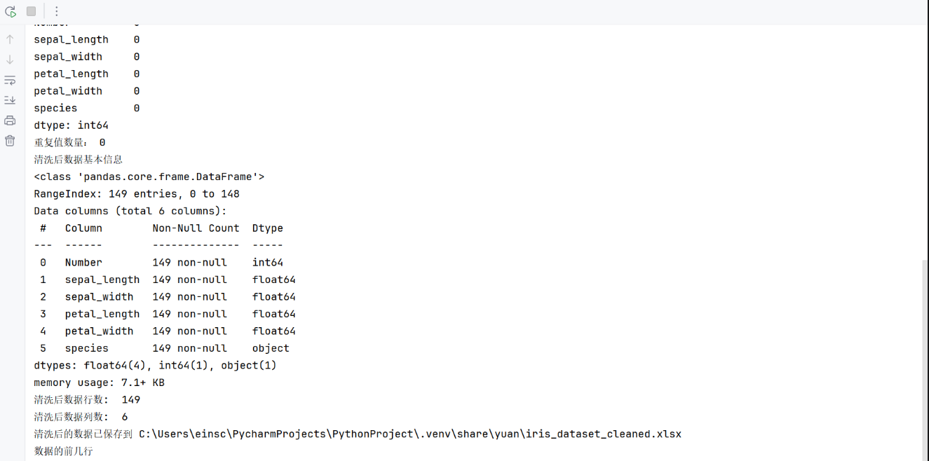This screenshot has height=461, width=929.
Task: Rerun the script with the Rerun icon
Action: coord(11,11)
